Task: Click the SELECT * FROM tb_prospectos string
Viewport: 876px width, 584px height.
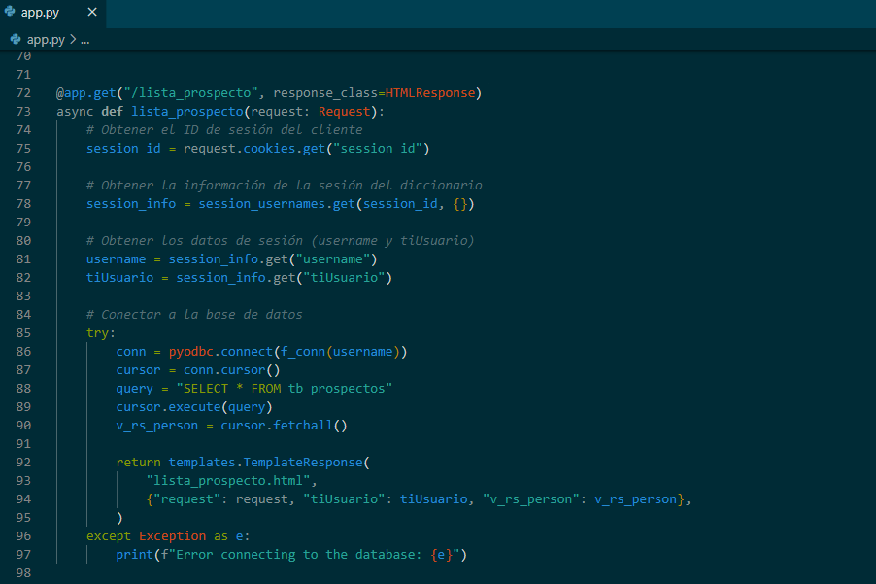Action: 285,389
